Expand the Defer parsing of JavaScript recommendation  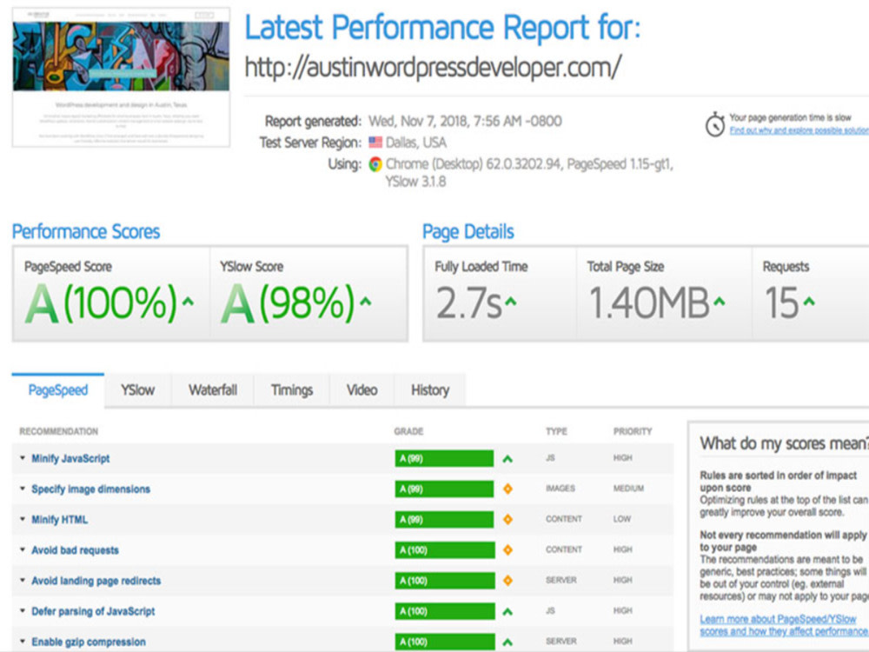click(23, 610)
